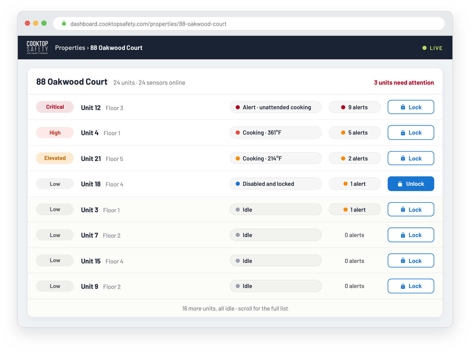Open the 3 units need attention notice
Viewport: 471px width, 351px height.
(x=404, y=83)
